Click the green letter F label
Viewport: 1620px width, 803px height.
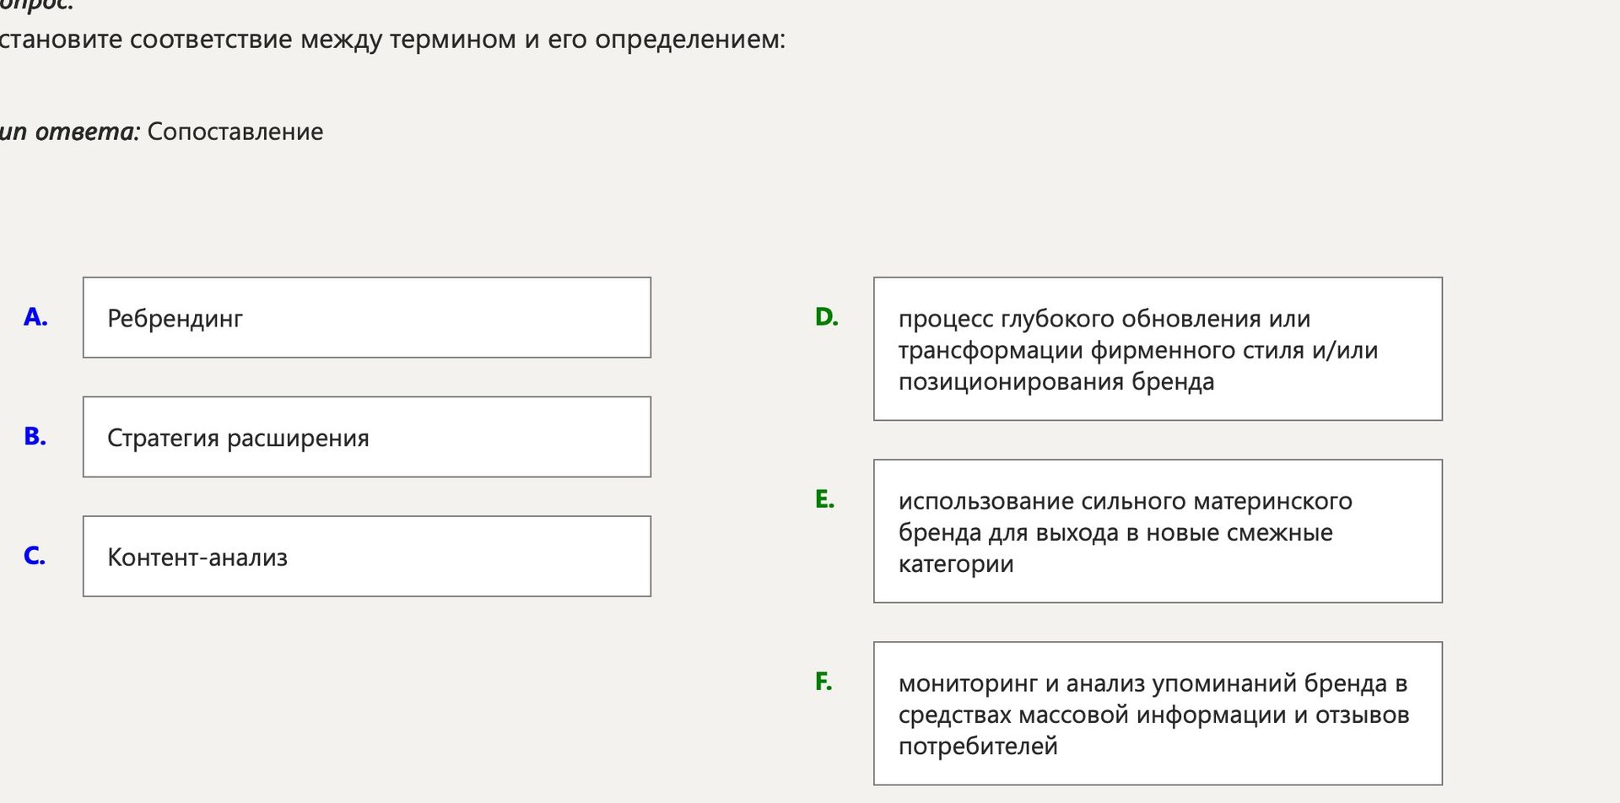[x=823, y=682]
